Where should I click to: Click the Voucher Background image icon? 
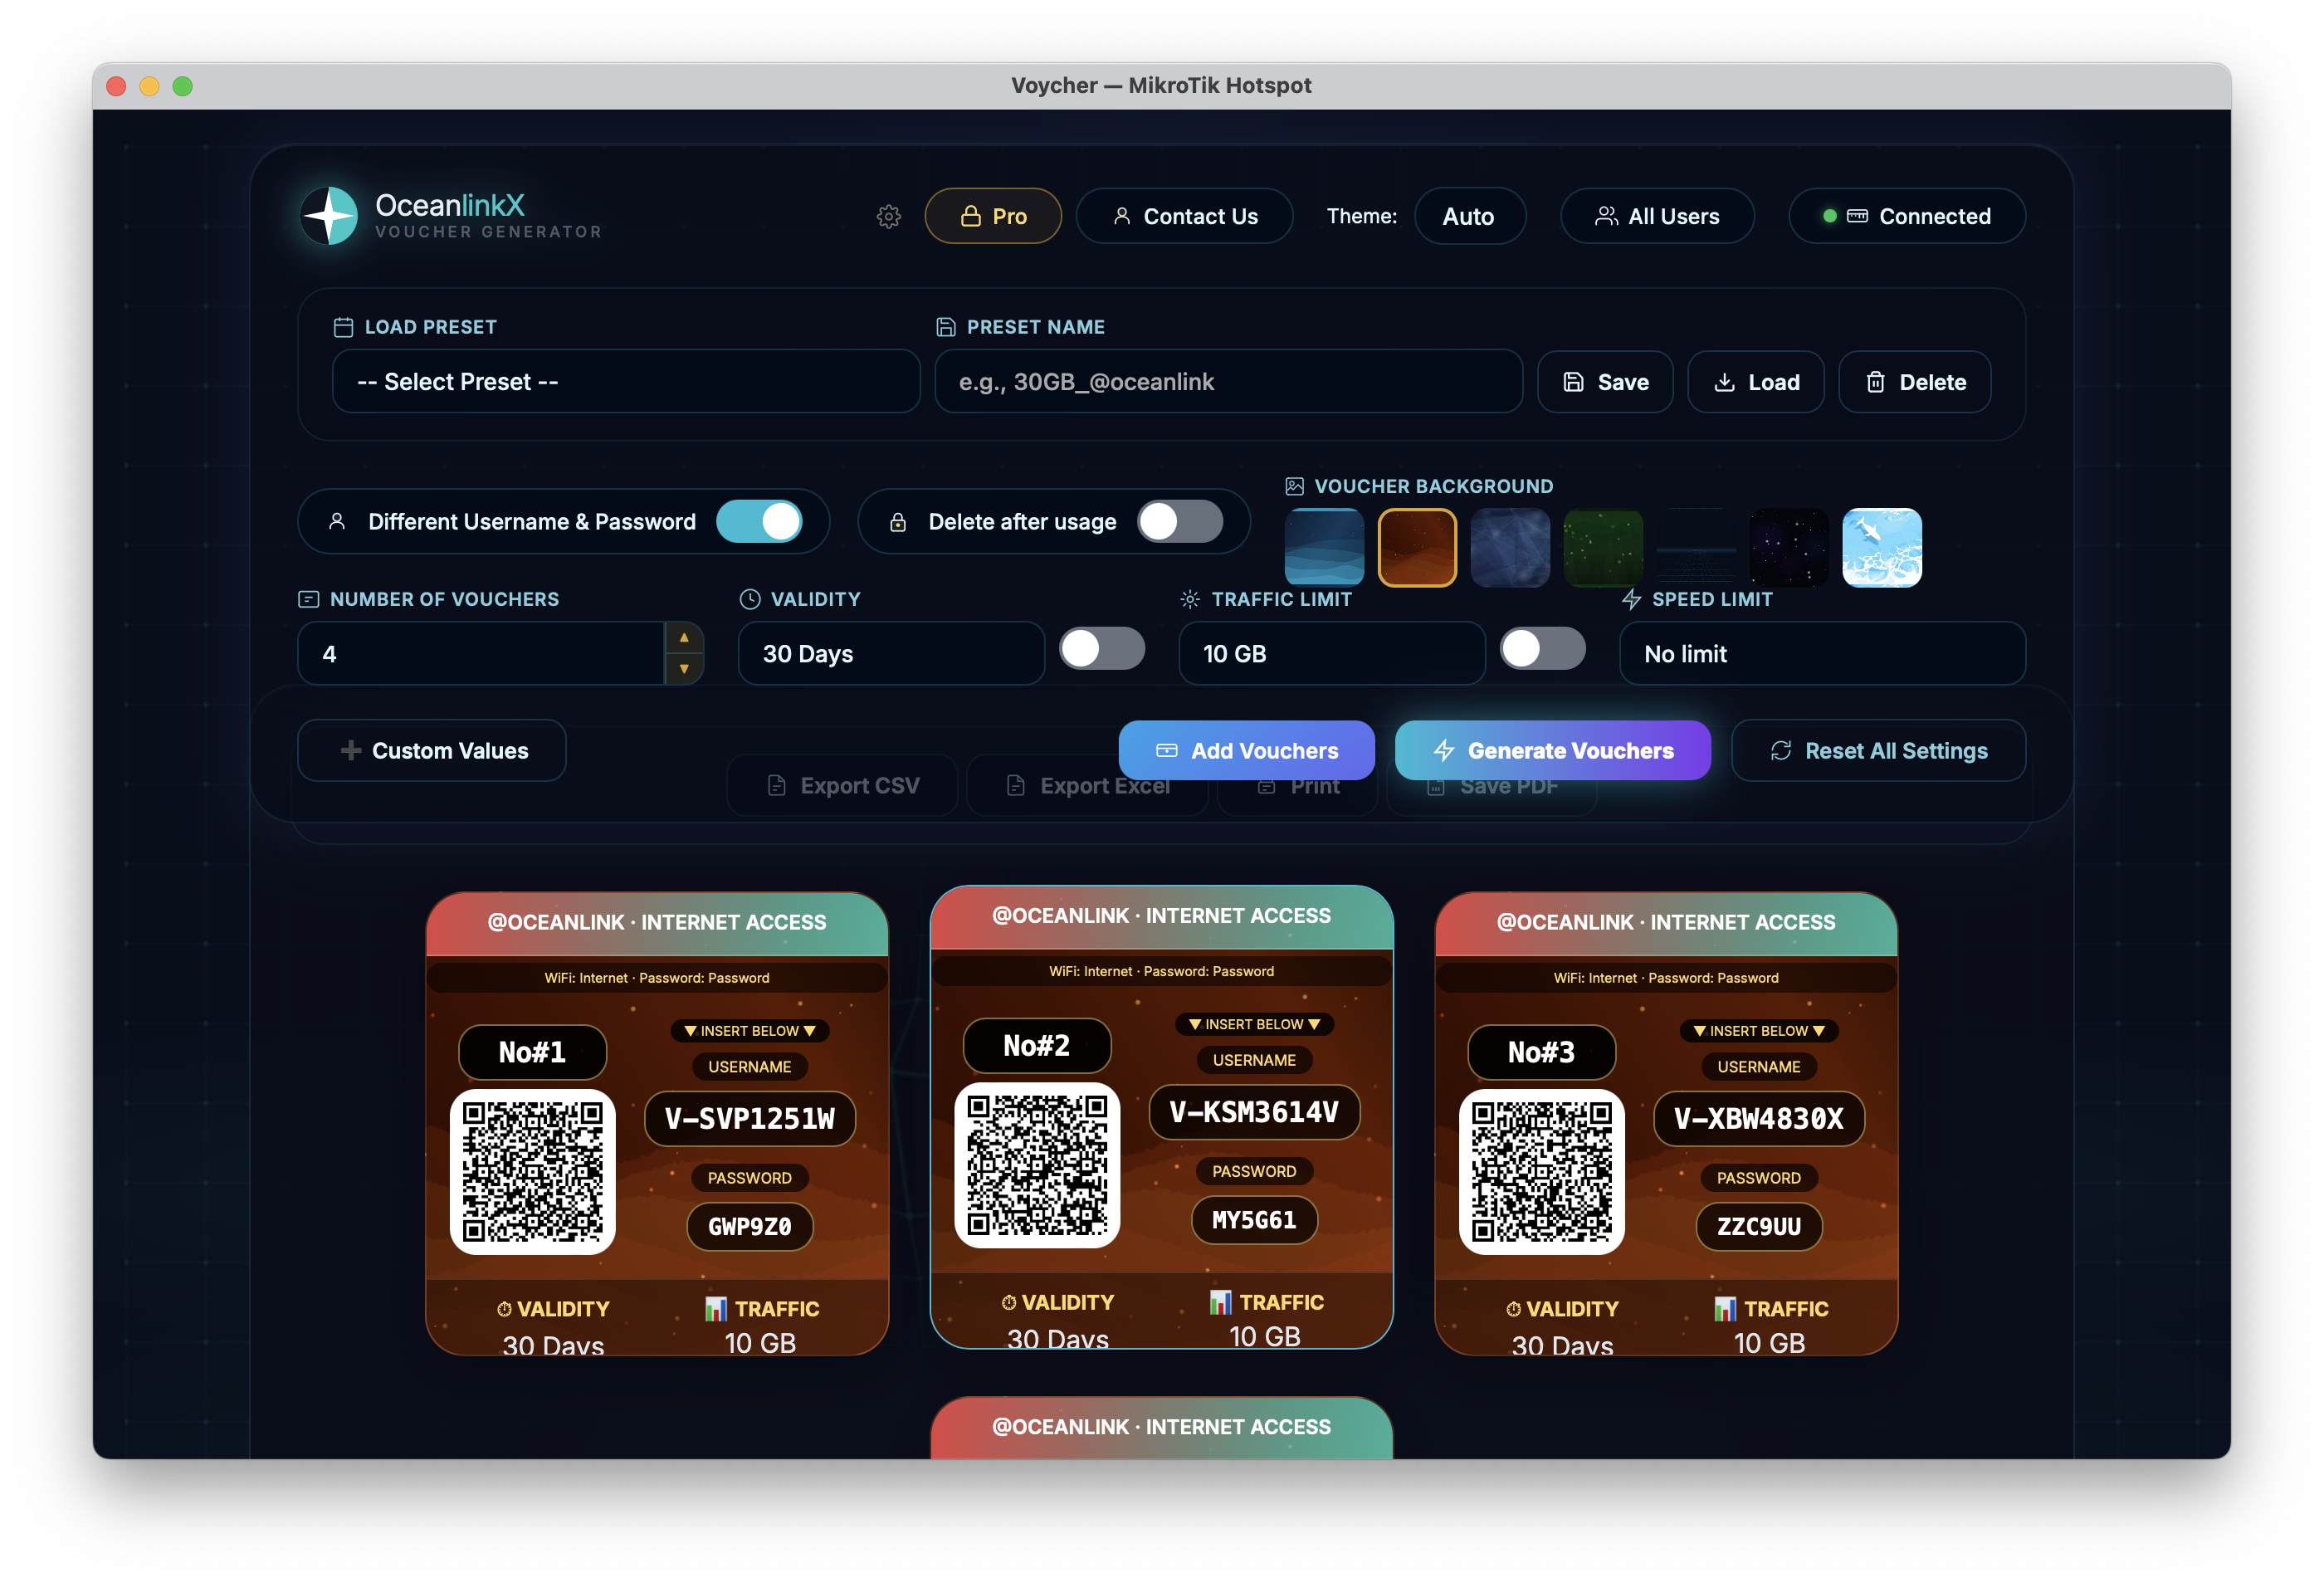1294,486
